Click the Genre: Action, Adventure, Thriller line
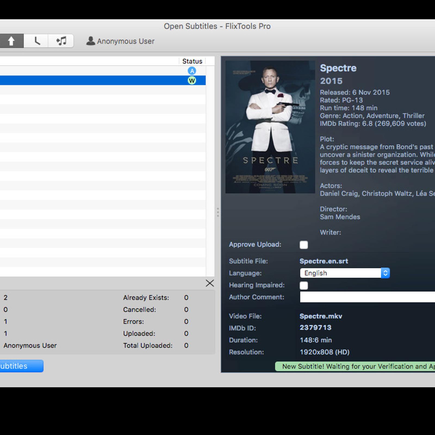The image size is (435, 435). point(372,116)
